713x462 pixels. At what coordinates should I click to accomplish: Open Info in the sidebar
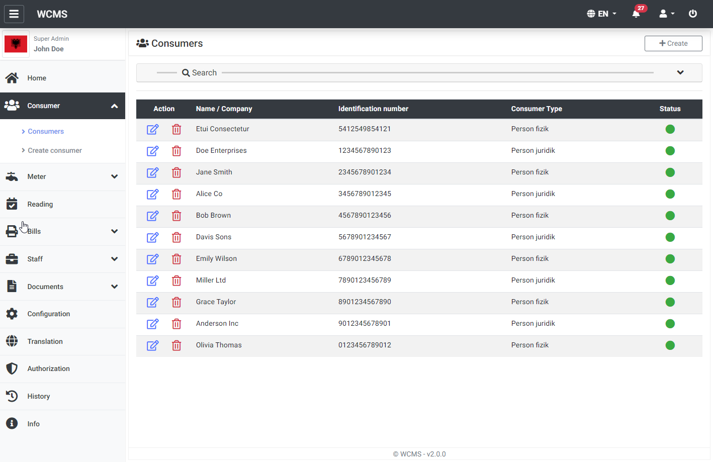[62, 424]
